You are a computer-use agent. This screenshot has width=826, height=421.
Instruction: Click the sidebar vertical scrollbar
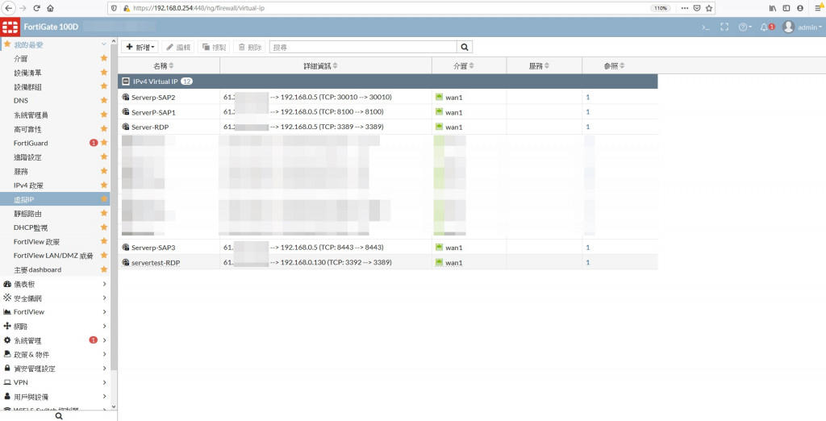114,206
